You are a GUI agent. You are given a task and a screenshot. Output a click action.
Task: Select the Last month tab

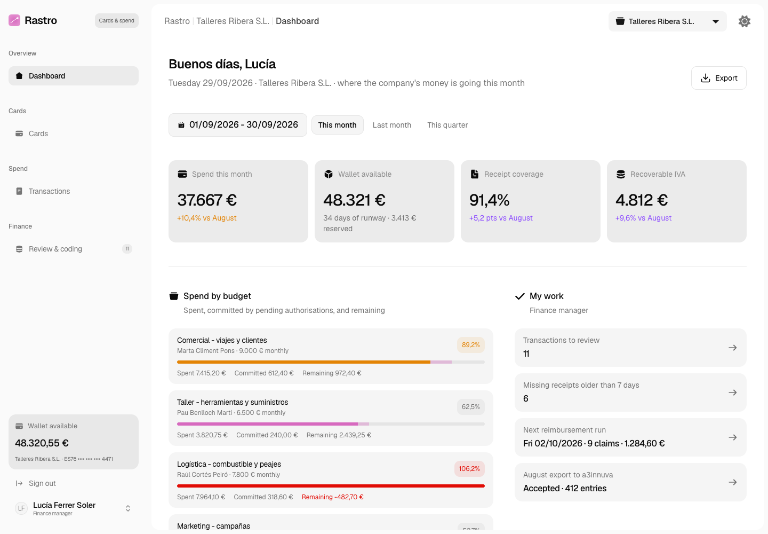(392, 125)
